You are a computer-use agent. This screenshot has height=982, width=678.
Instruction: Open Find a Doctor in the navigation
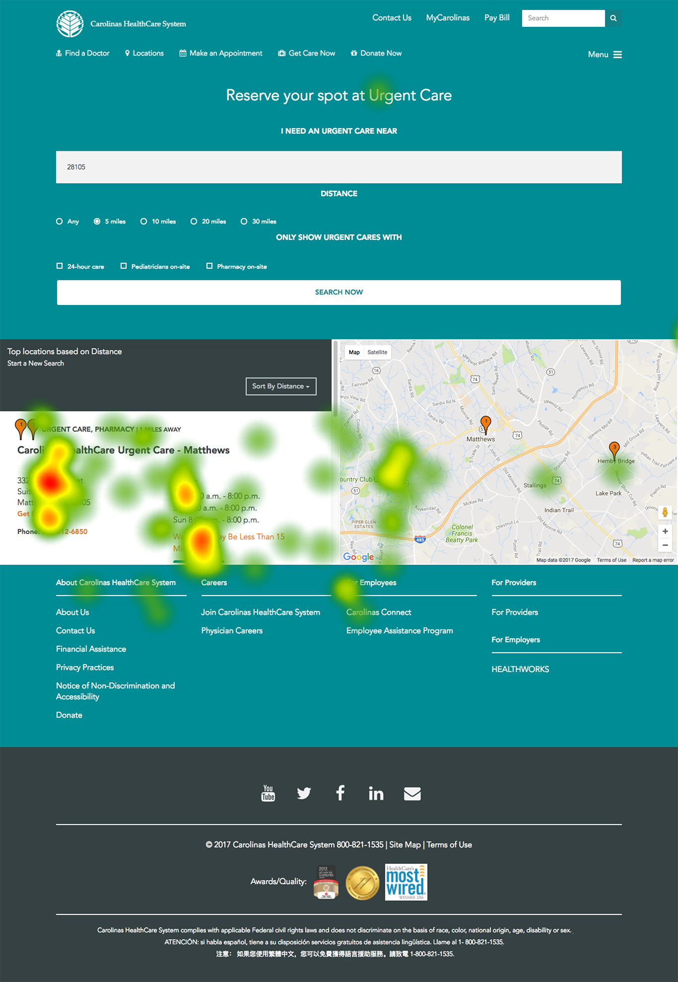pos(83,53)
